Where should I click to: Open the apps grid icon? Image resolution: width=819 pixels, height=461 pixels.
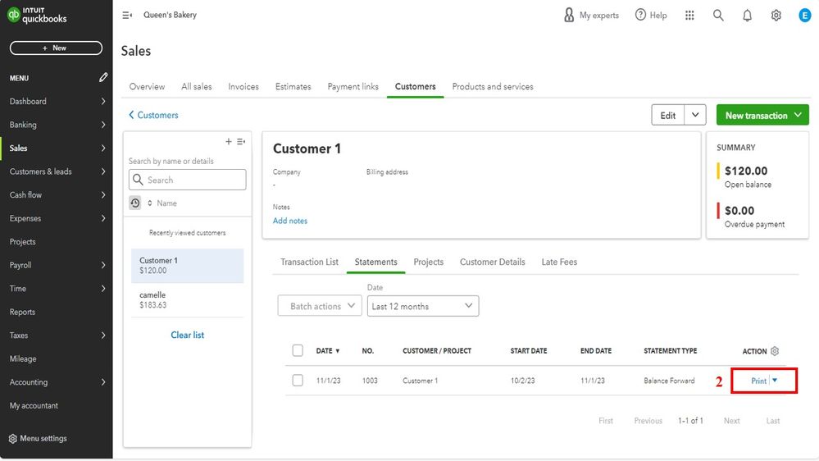(x=689, y=16)
